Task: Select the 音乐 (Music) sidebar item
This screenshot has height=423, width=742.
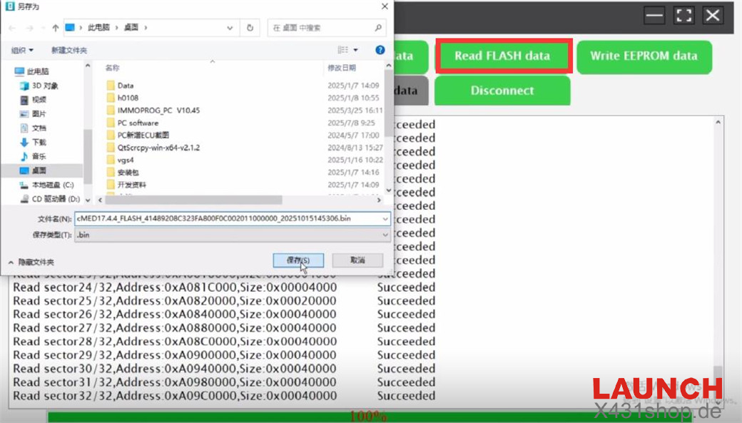Action: click(x=39, y=156)
